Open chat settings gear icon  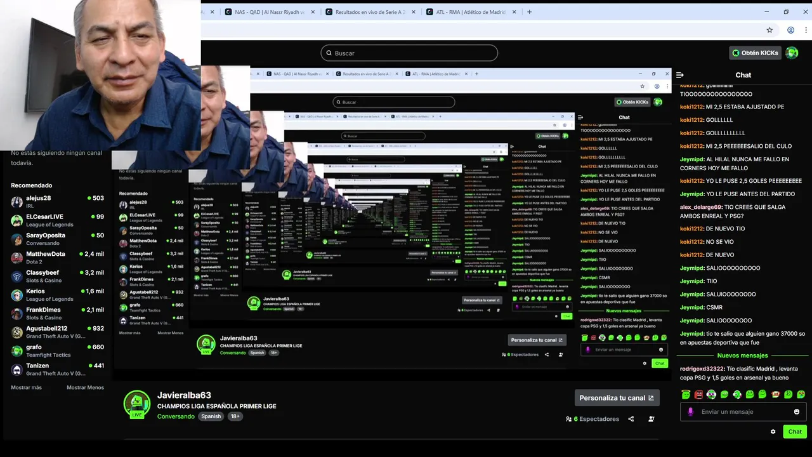773,432
